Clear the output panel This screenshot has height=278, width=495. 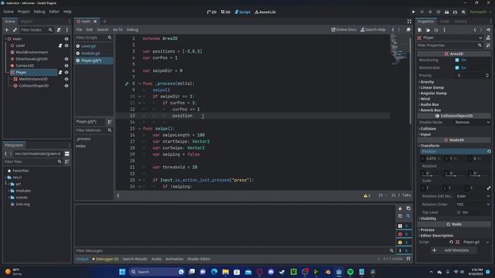click(400, 208)
